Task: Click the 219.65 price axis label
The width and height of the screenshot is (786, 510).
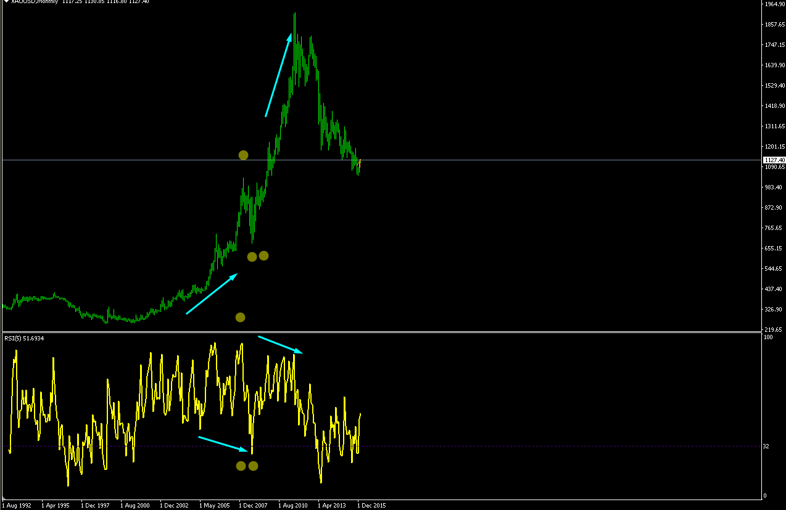Action: [775, 330]
